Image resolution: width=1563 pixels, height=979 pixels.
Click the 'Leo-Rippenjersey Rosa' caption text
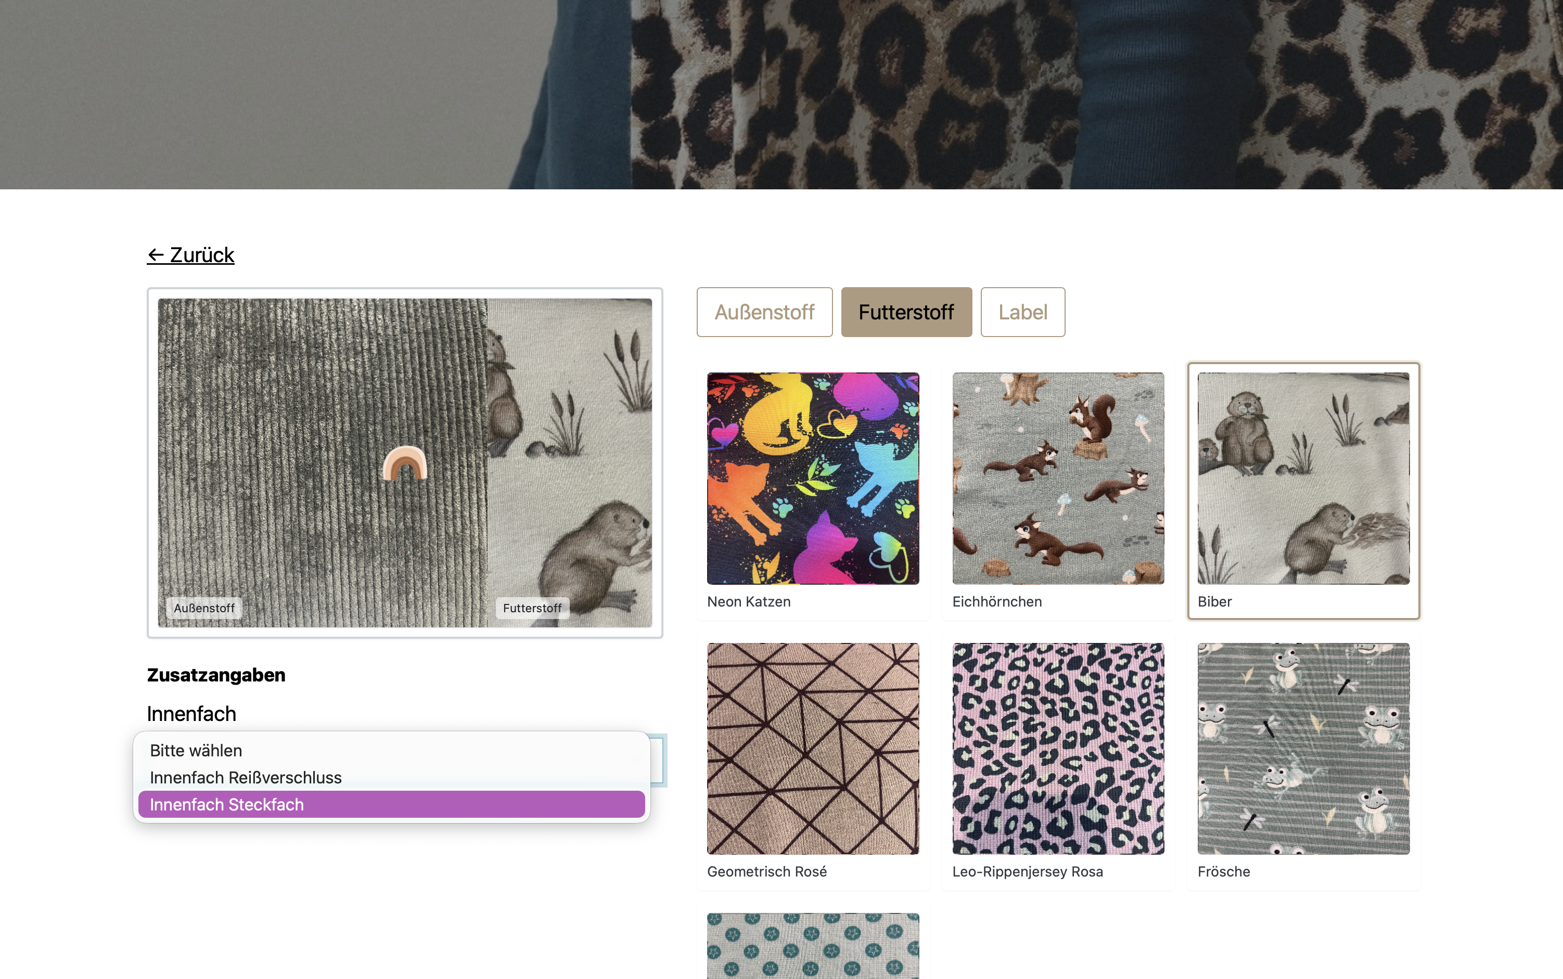pyautogui.click(x=1028, y=871)
